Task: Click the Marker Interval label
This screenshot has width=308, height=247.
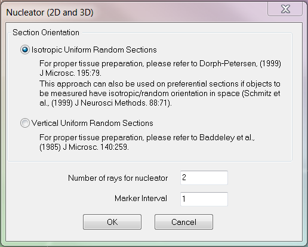Action: click(x=141, y=199)
